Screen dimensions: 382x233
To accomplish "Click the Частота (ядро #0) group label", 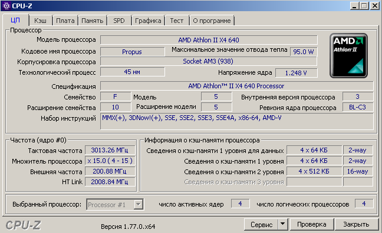I will coord(38,140).
